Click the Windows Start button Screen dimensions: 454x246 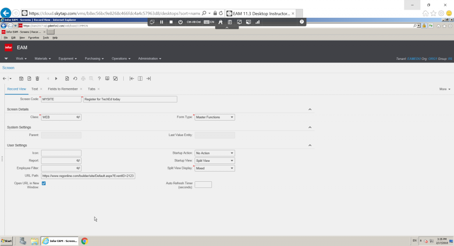coord(7,241)
